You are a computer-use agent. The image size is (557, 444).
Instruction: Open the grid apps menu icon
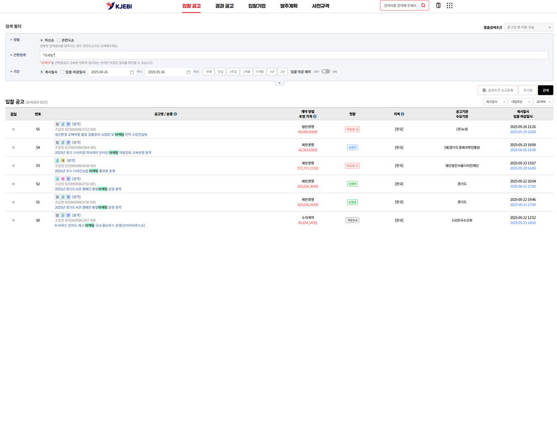click(450, 5)
